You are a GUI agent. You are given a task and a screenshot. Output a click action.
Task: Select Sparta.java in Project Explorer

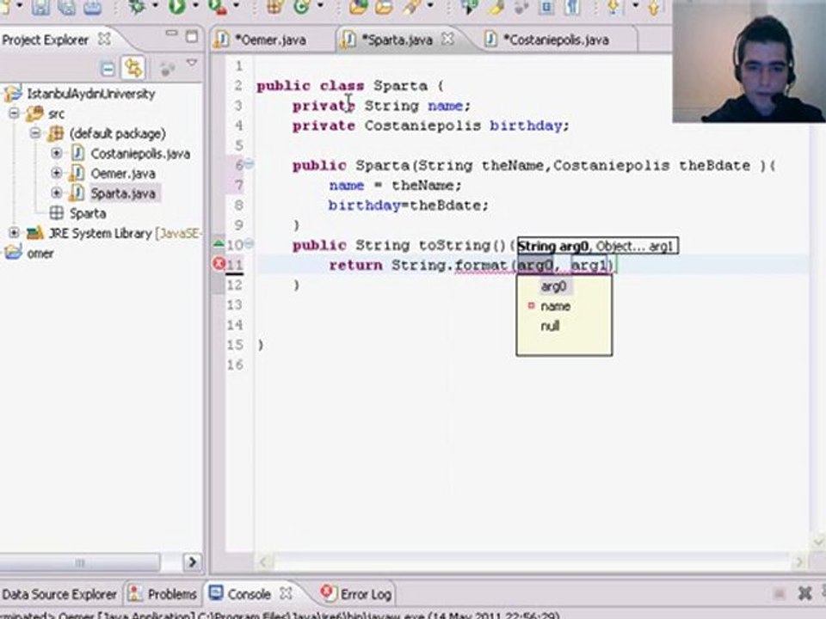coord(123,193)
